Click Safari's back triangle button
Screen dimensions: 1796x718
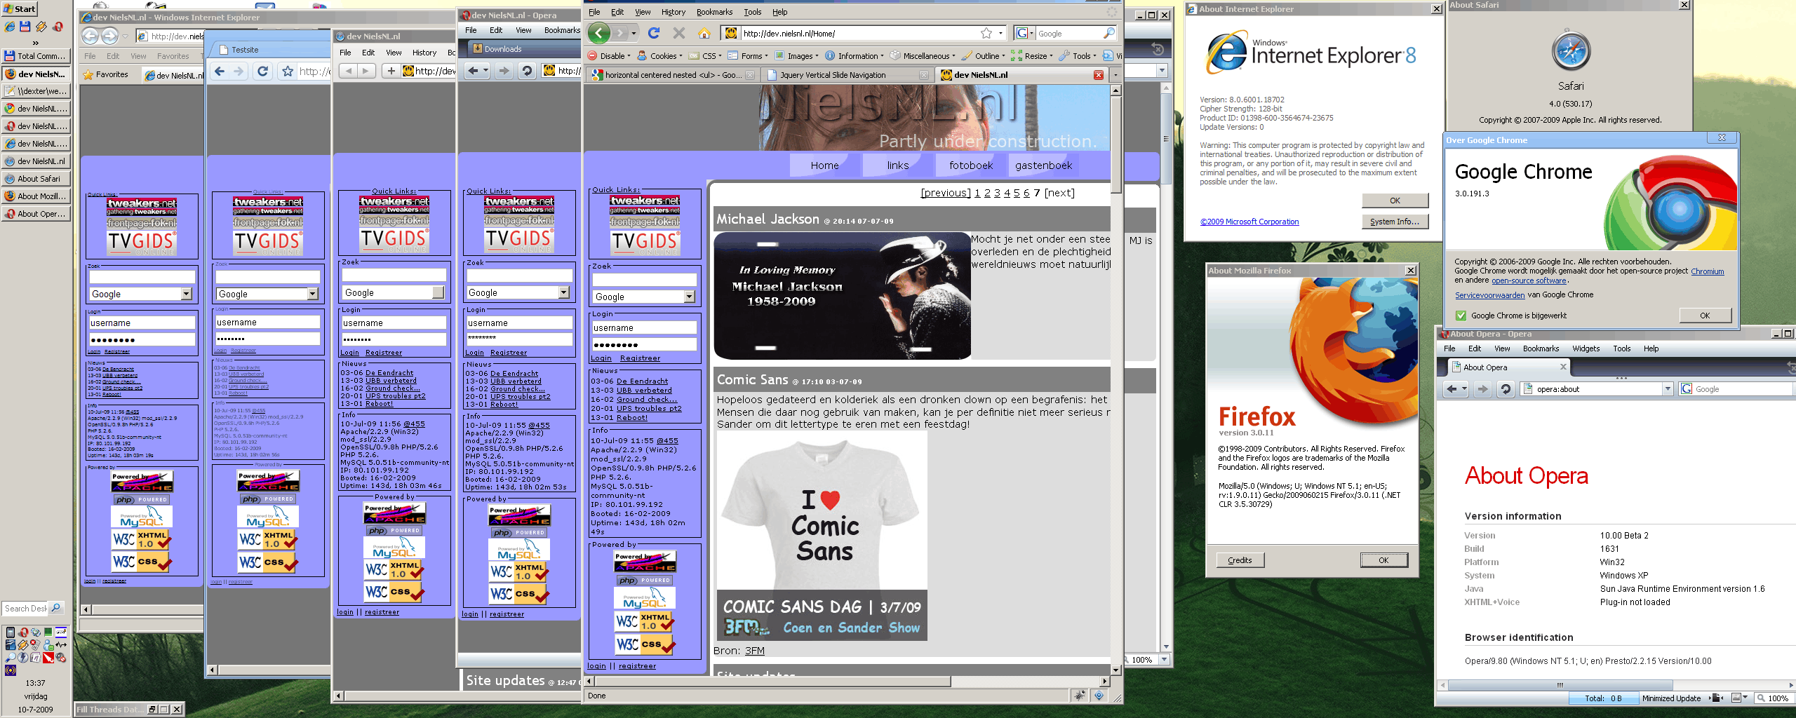348,71
